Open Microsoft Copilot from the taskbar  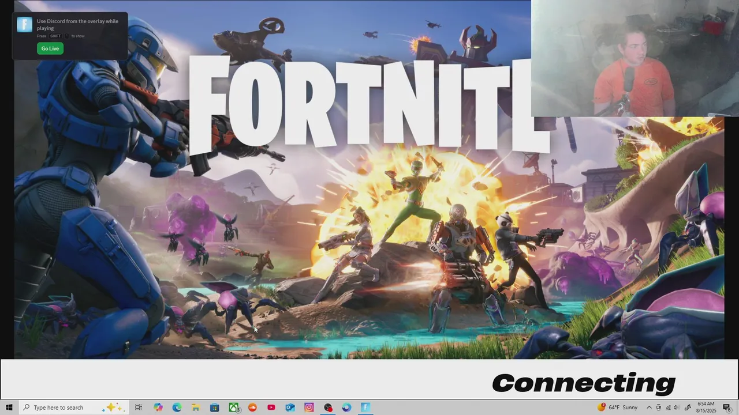coord(158,408)
